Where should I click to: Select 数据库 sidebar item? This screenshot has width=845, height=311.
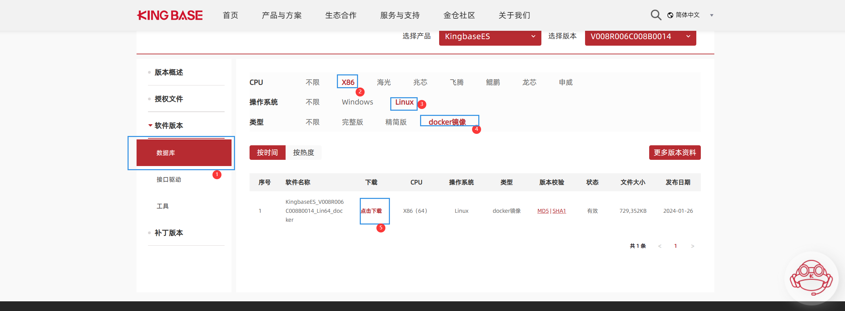[x=184, y=153]
